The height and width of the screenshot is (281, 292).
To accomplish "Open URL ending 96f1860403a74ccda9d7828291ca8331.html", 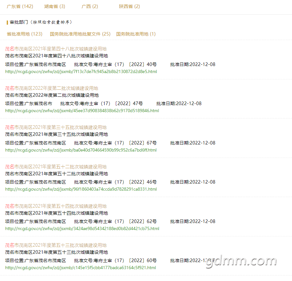I will [x=81, y=189].
